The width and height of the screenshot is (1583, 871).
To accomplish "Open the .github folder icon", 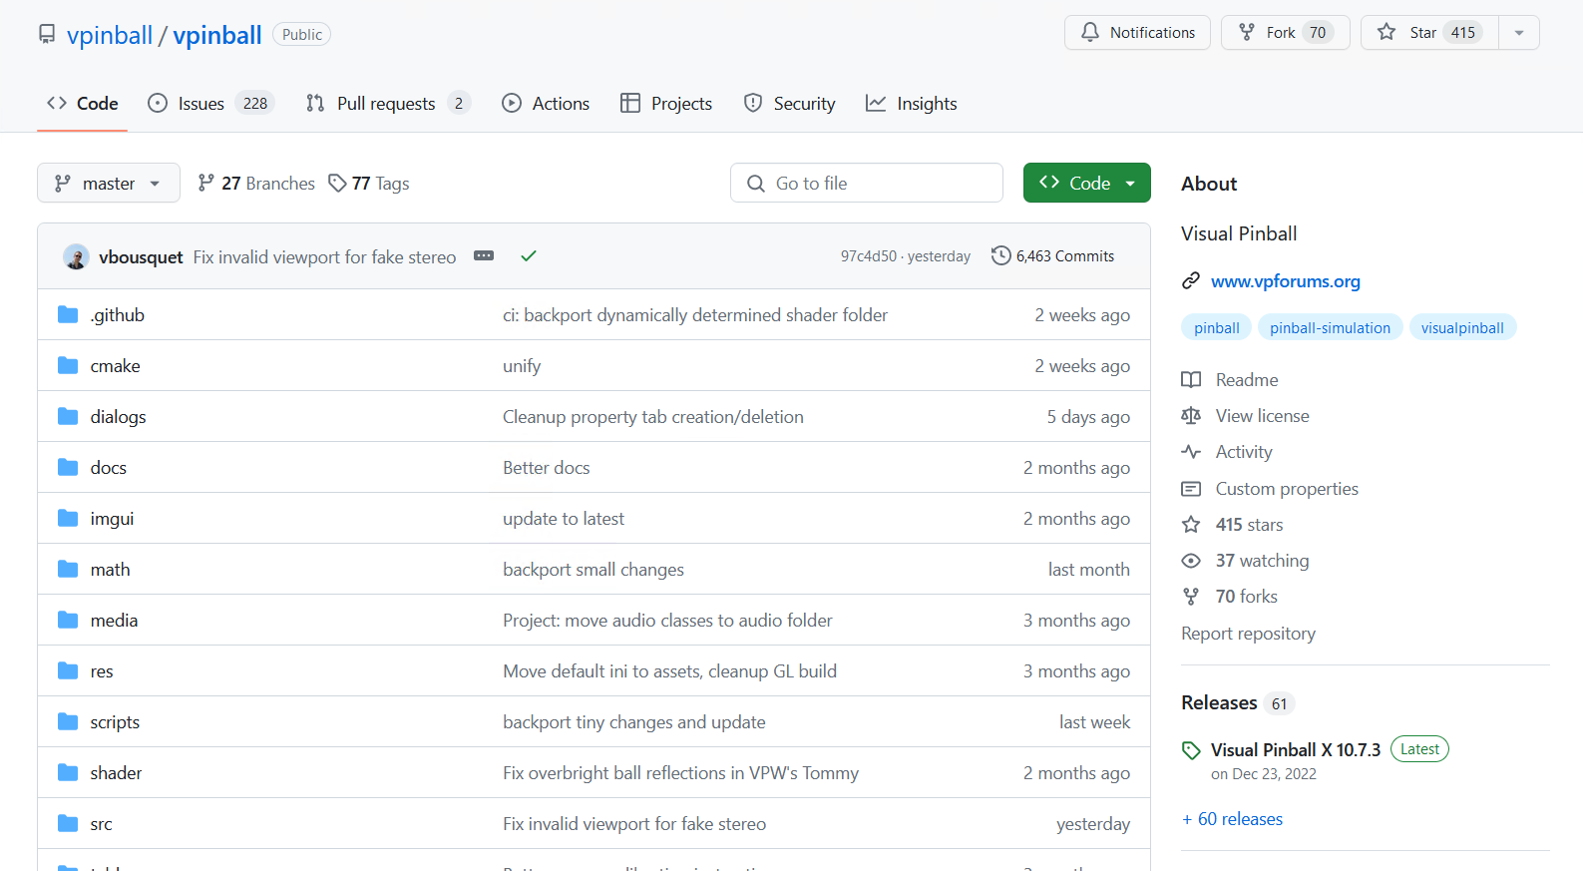I will [68, 315].
